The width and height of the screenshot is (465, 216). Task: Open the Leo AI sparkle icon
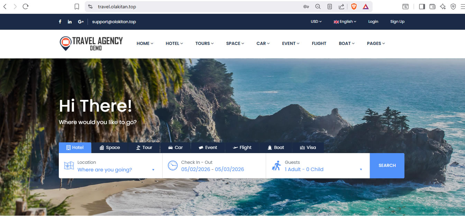tap(443, 7)
